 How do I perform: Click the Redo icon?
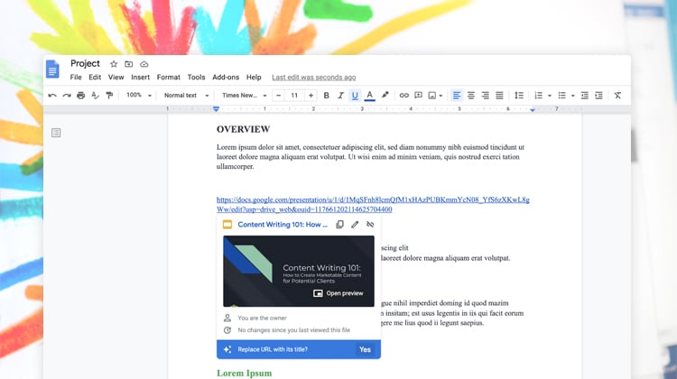point(67,96)
